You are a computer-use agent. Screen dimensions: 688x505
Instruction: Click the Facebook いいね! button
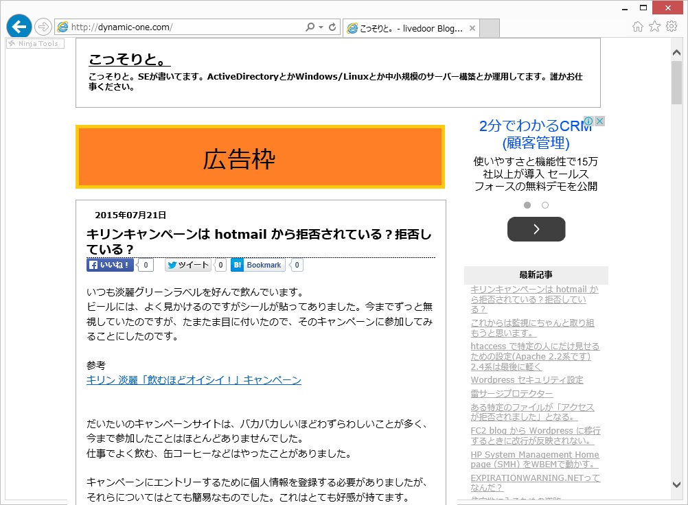click(x=110, y=265)
